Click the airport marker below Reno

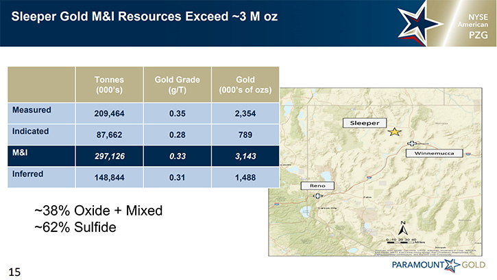pos(317,196)
